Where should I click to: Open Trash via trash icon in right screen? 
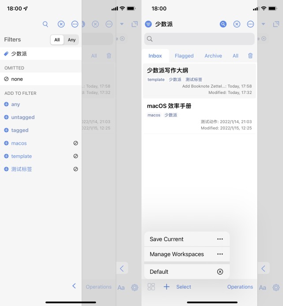point(250,56)
